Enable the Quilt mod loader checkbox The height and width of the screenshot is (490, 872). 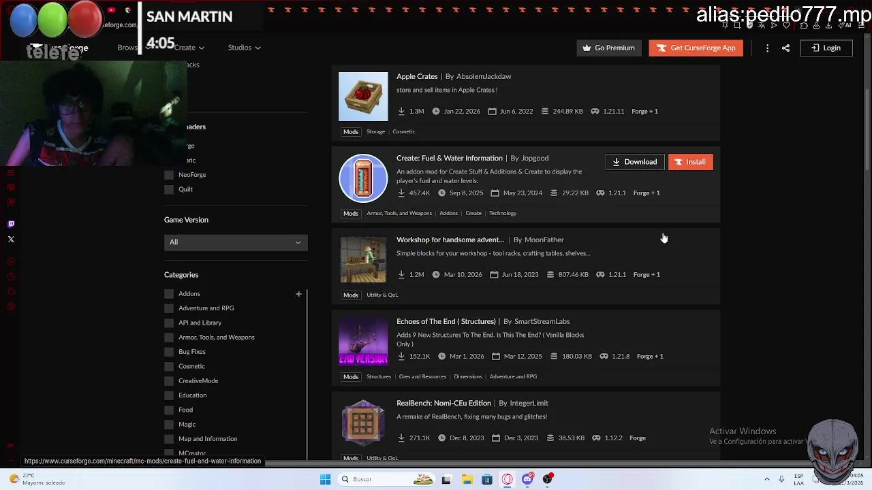tap(169, 189)
